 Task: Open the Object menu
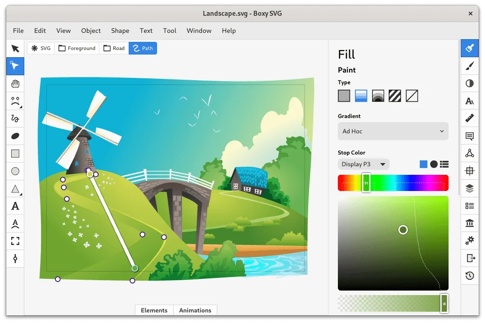[91, 31]
